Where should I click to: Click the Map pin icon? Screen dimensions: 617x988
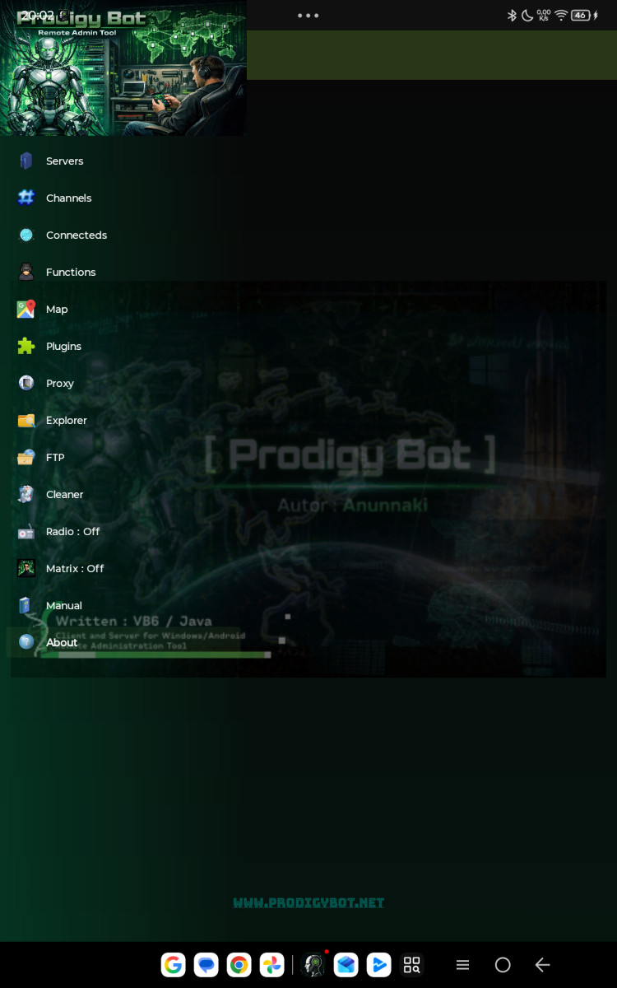point(26,309)
